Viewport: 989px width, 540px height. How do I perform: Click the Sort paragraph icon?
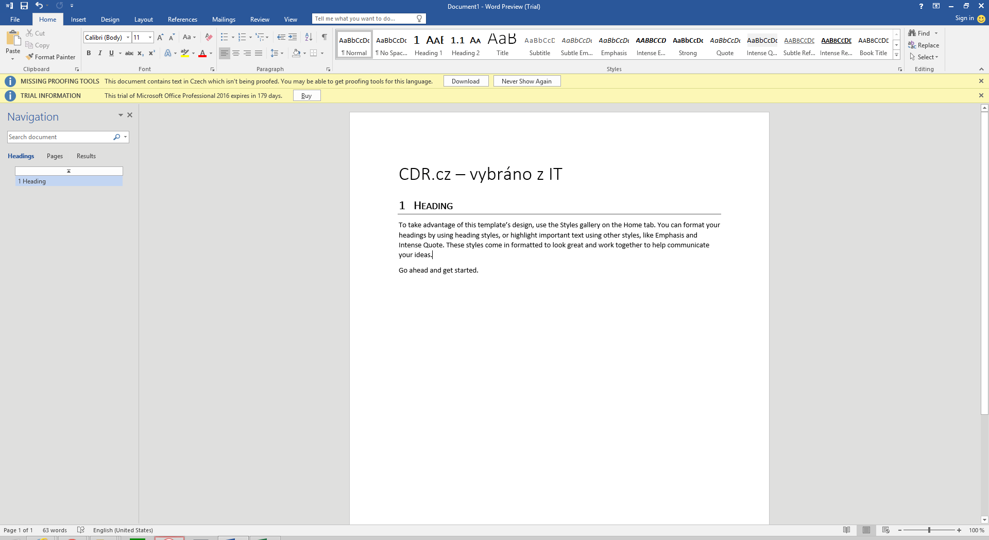point(309,37)
